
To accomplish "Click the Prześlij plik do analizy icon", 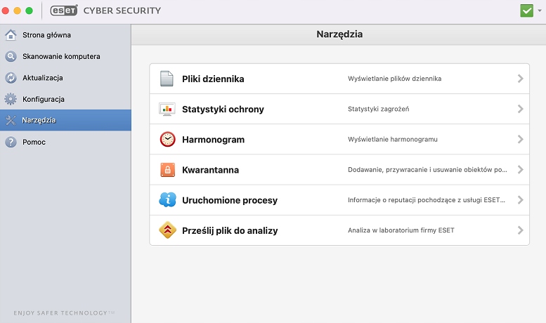I will [167, 230].
